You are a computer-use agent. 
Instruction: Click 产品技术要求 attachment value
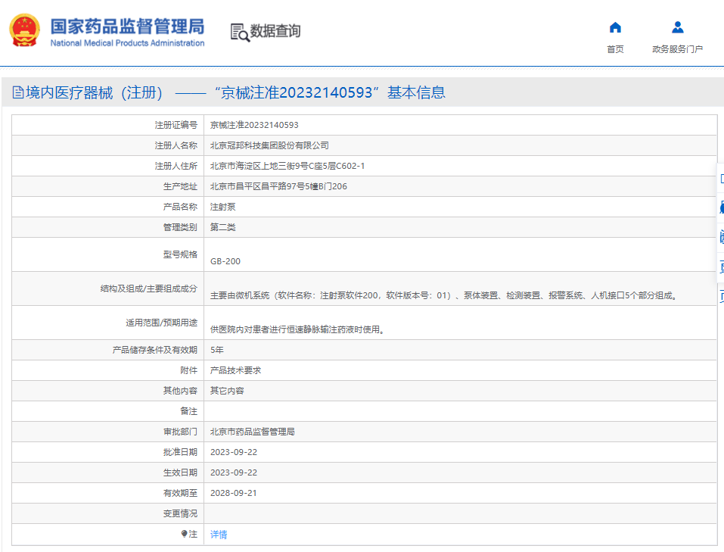point(235,370)
